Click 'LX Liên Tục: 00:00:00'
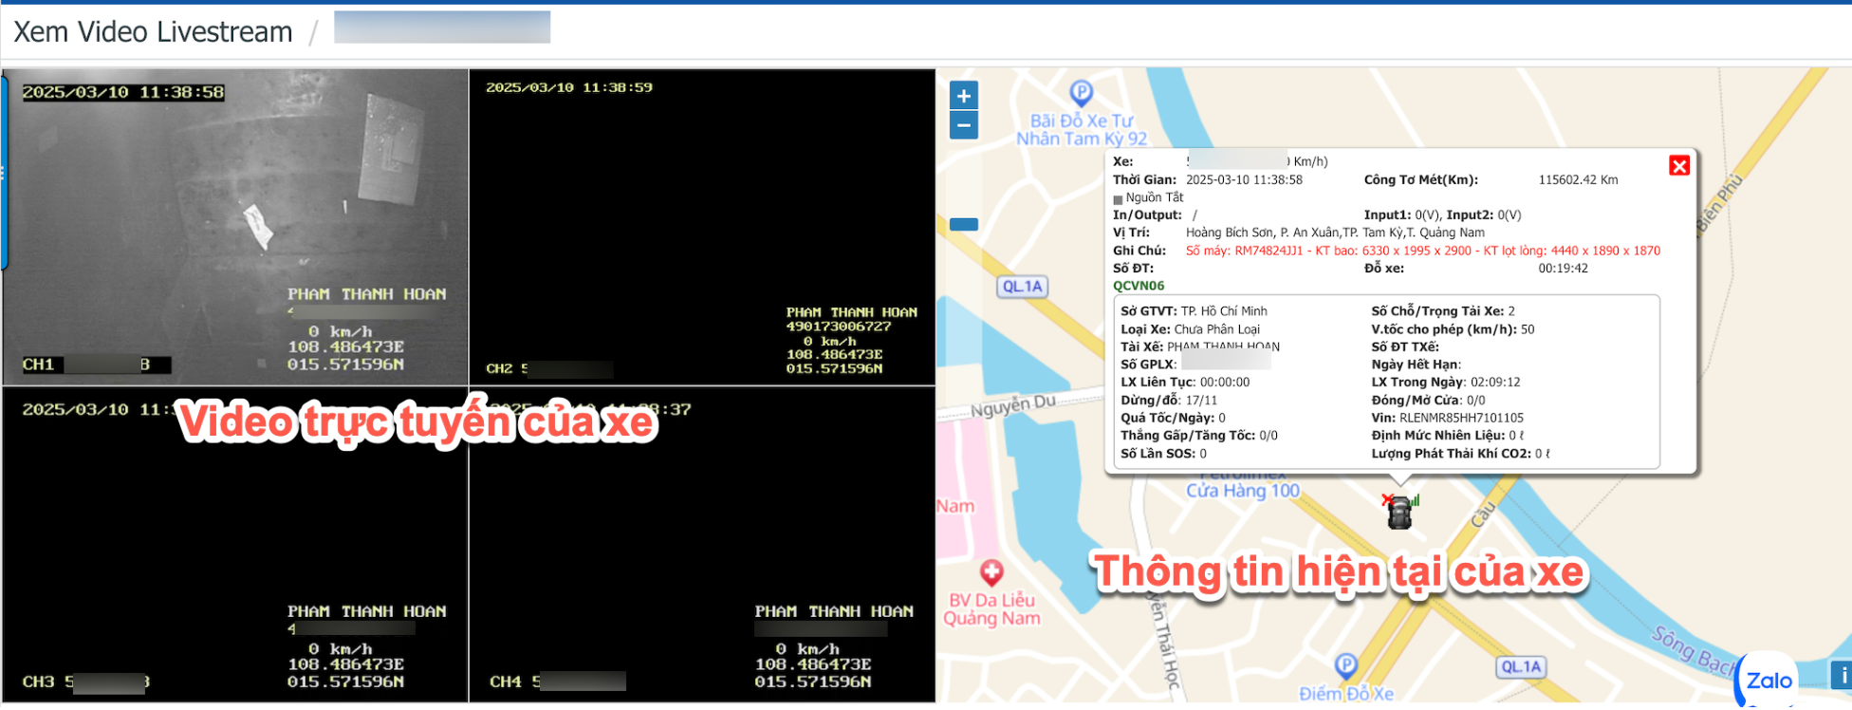The image size is (1852, 710). pos(1185,383)
